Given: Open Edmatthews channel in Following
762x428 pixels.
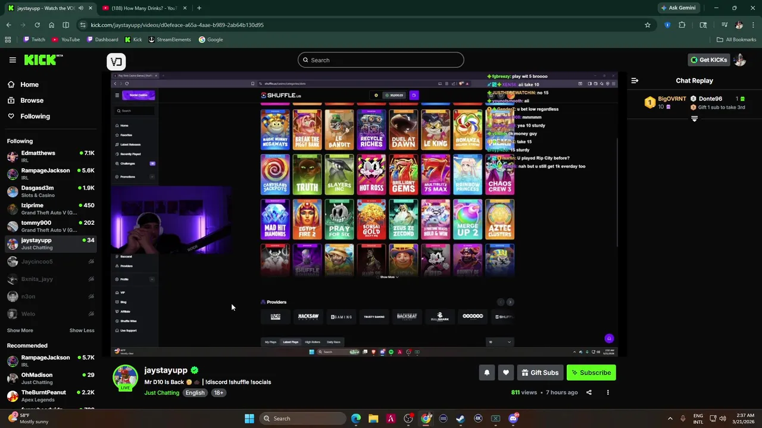Looking at the screenshot, I should 51,156.
